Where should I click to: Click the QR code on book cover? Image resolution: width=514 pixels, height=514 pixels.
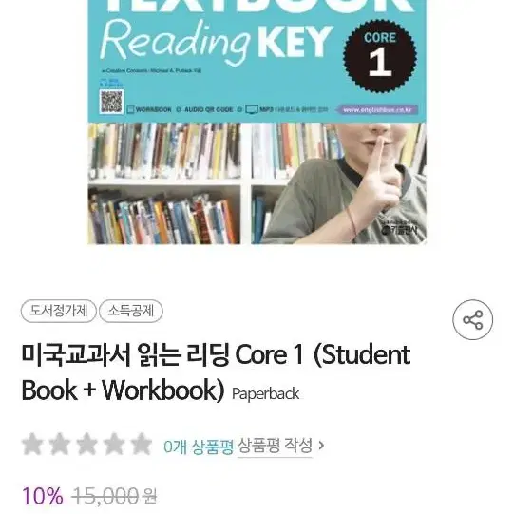click(x=111, y=102)
